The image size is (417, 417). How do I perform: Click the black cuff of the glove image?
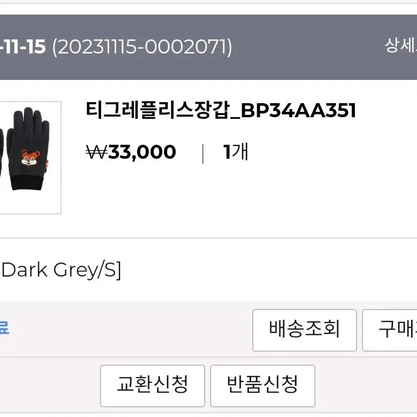26,183
